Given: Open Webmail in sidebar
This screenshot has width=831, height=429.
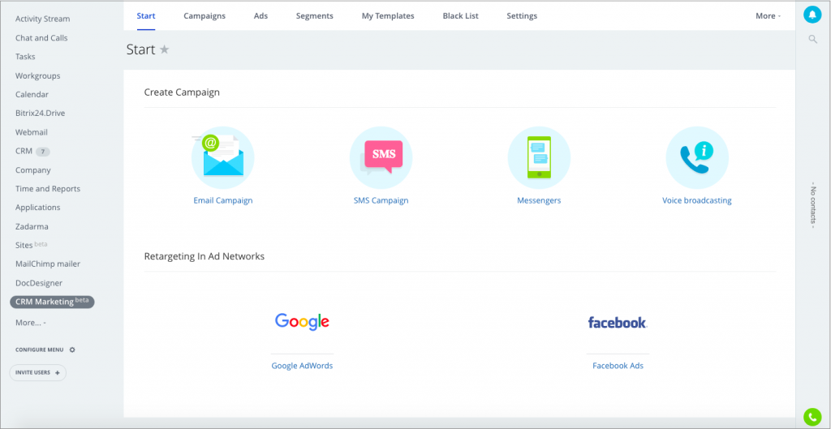Looking at the screenshot, I should pyautogui.click(x=32, y=132).
